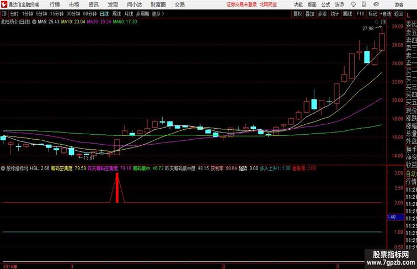417x269 pixels.
Task: Click the MA5: 25.43 indicator value
Action: click(49, 22)
